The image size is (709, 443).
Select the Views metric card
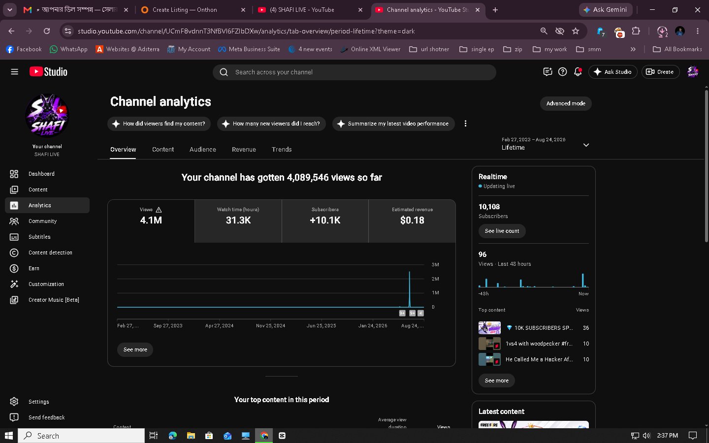point(151,221)
